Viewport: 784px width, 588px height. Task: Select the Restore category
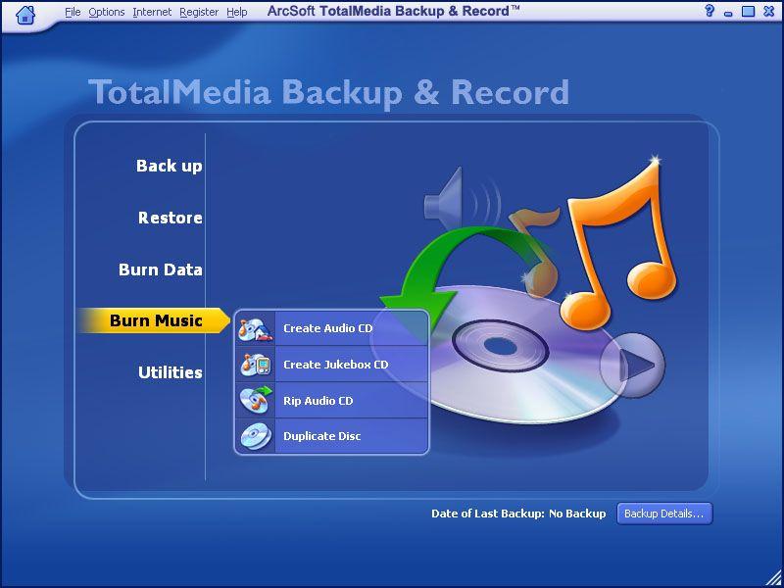tap(170, 218)
